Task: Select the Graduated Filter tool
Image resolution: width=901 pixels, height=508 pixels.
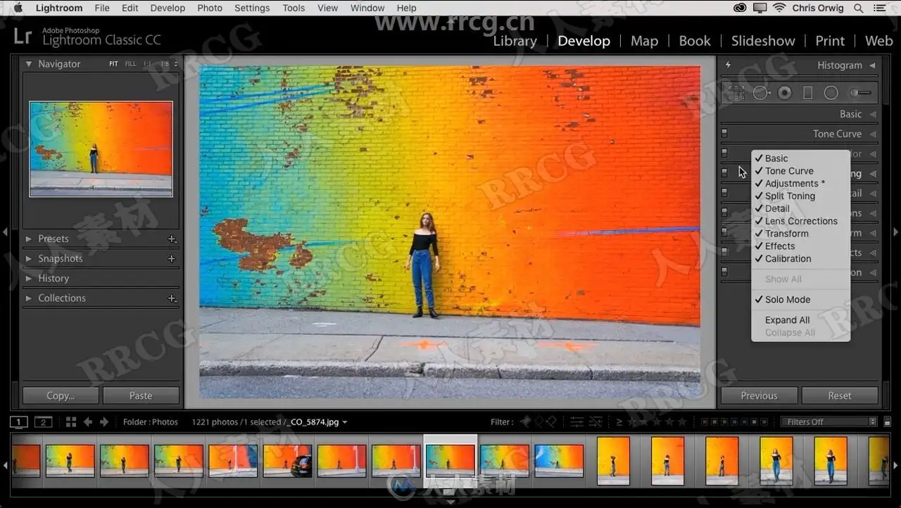Action: click(808, 93)
